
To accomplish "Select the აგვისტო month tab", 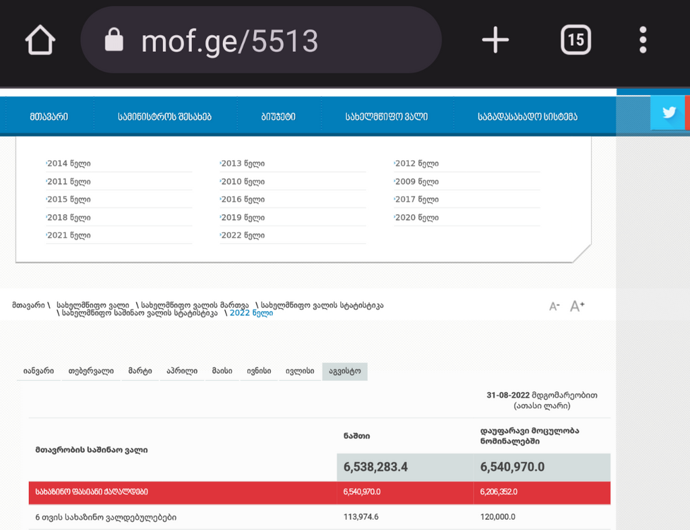I will click(344, 371).
